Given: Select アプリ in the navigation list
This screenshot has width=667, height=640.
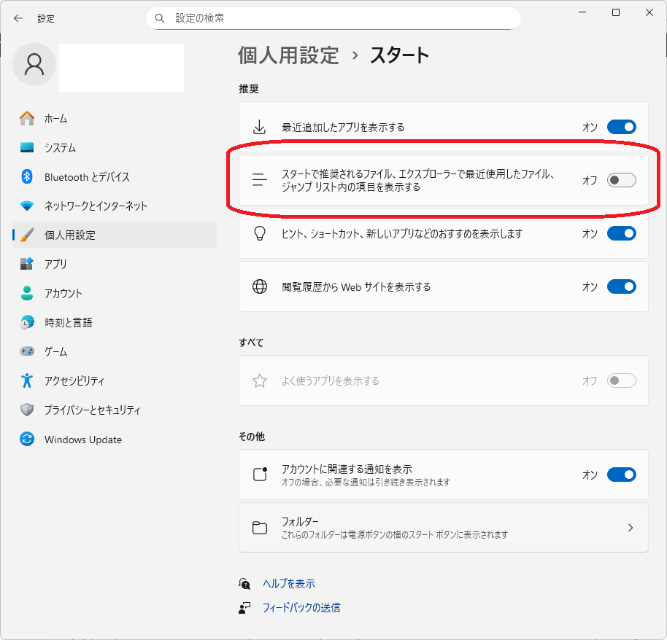Looking at the screenshot, I should tap(55, 264).
